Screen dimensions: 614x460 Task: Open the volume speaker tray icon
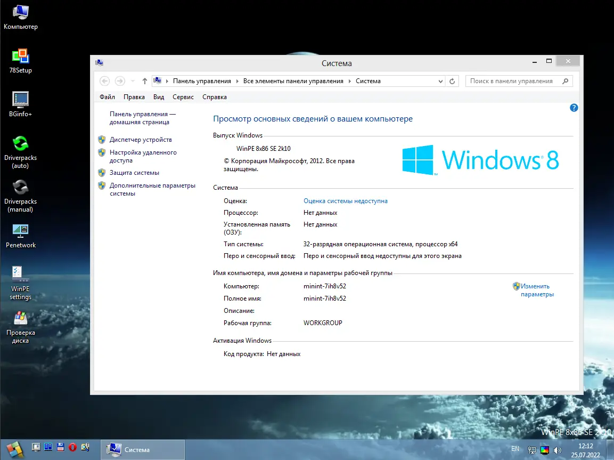557,450
